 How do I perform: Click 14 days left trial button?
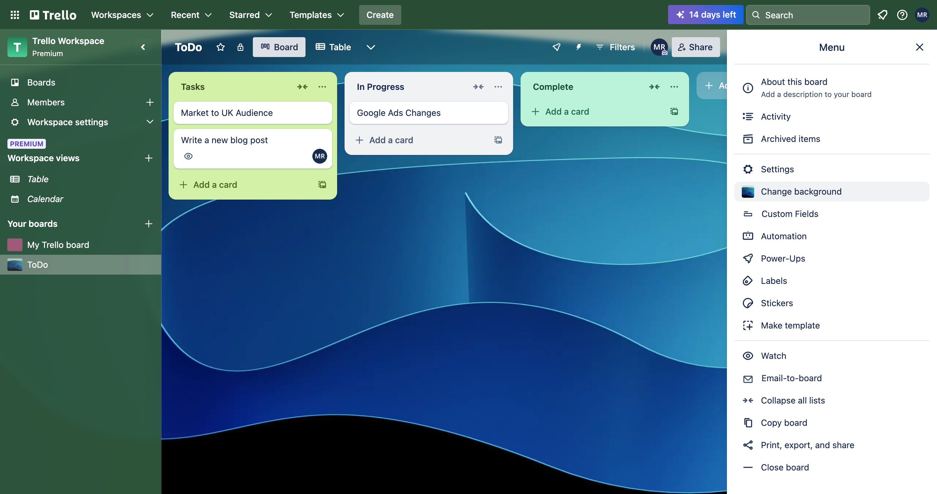[x=705, y=15]
